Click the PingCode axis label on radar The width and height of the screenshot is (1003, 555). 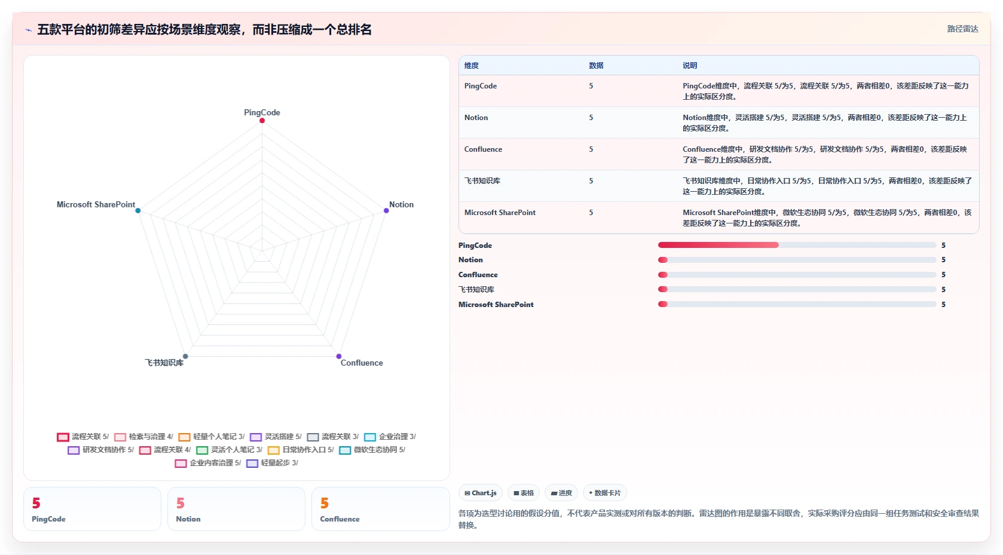click(262, 112)
